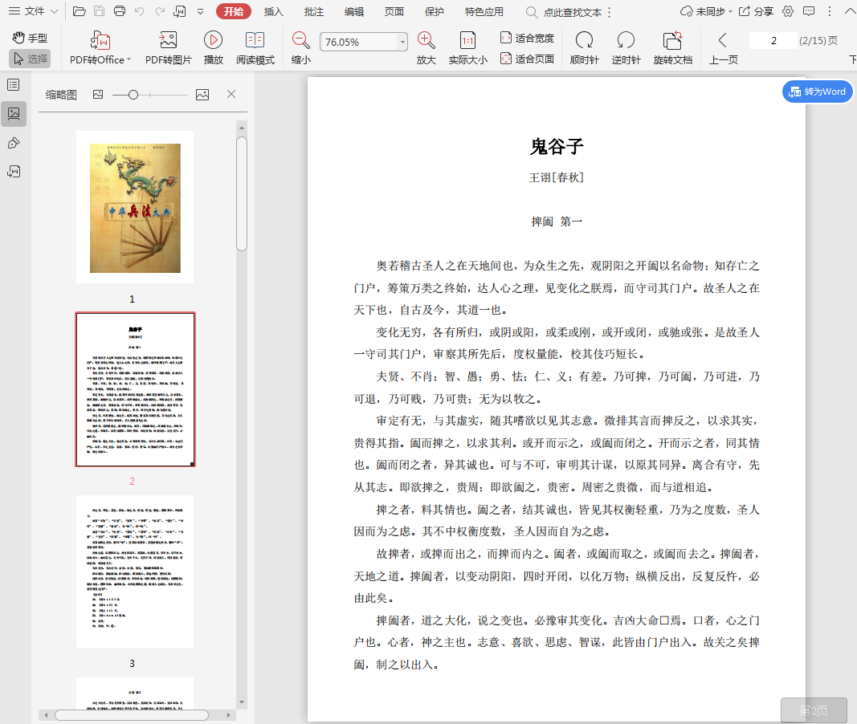Screen dimensions: 857x724
Task: Click the 转为Word button
Action: click(818, 92)
